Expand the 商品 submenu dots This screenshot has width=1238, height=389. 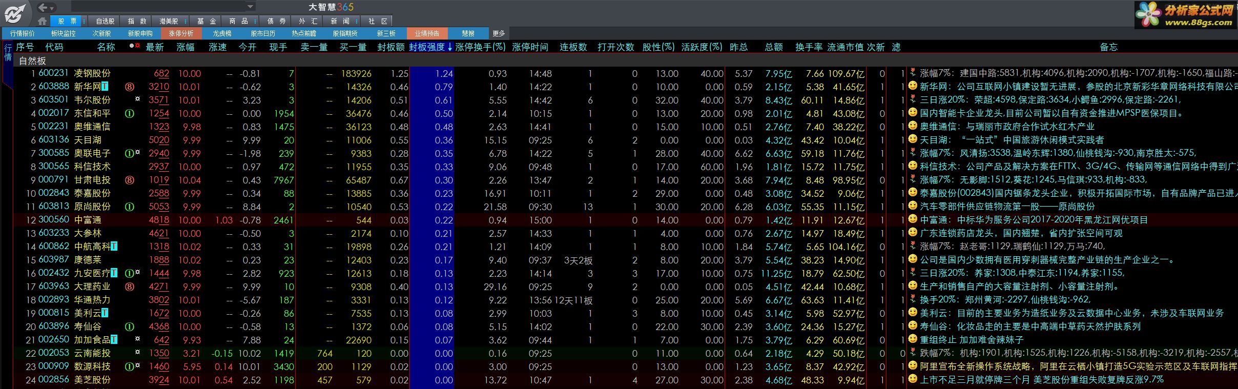click(254, 21)
